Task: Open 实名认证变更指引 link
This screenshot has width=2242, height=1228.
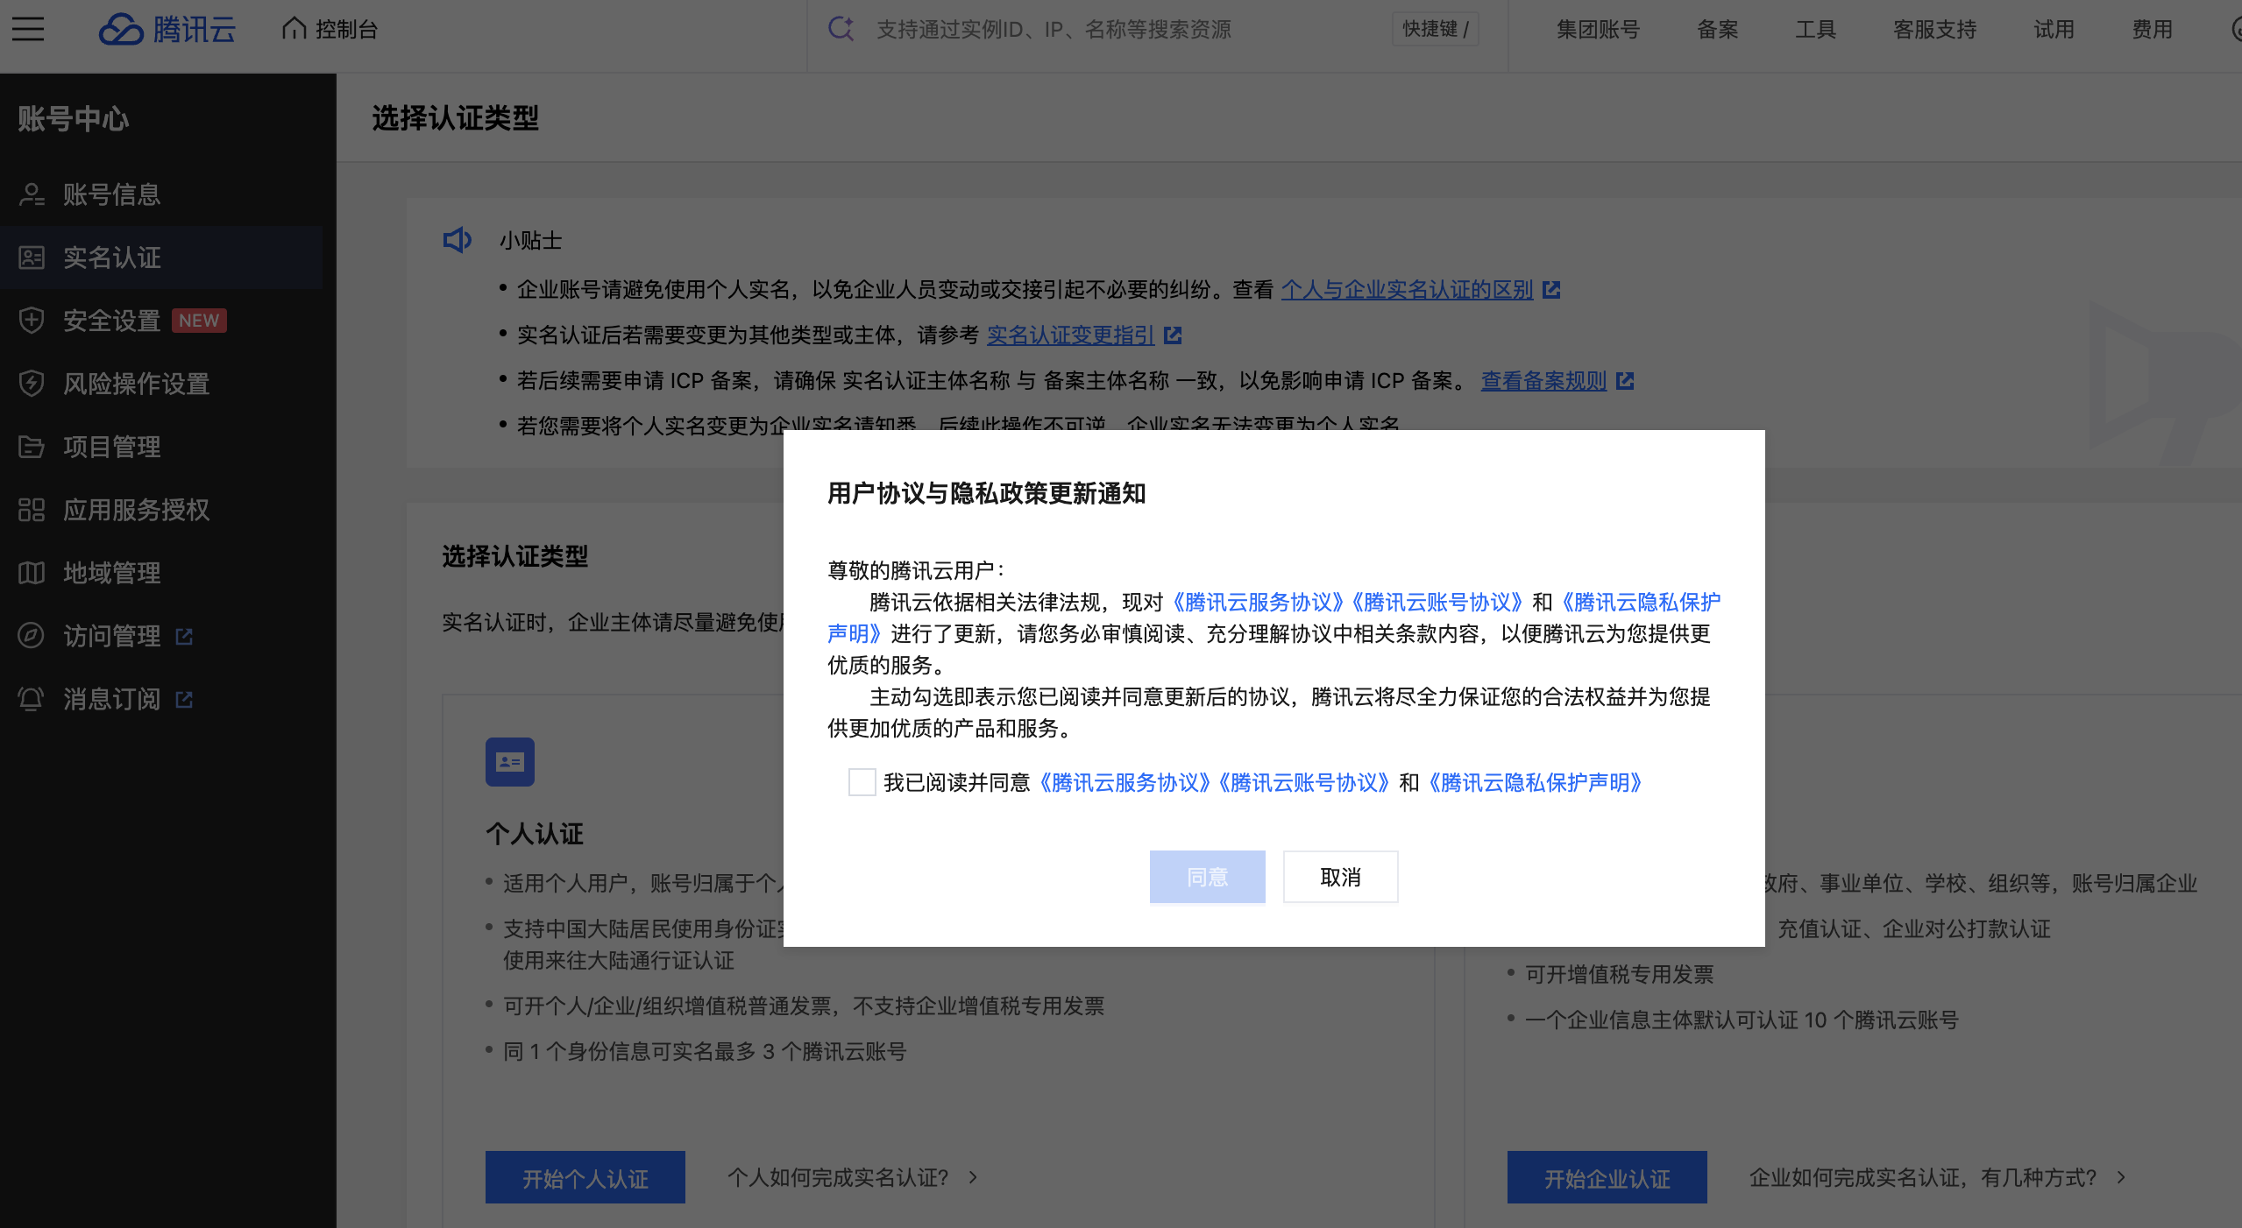Action: (x=1071, y=335)
